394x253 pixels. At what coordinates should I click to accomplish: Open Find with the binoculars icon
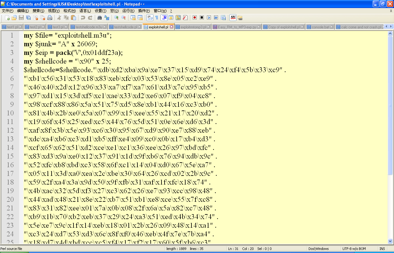pyautogui.click(x=99, y=18)
